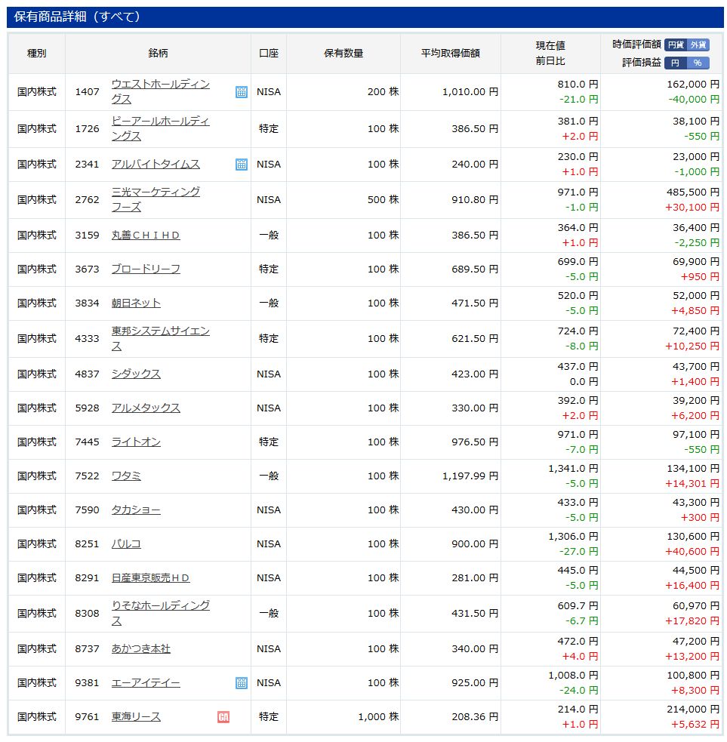Open the アルメタックス link
Image resolution: width=727 pixels, height=742 pixels.
(146, 408)
